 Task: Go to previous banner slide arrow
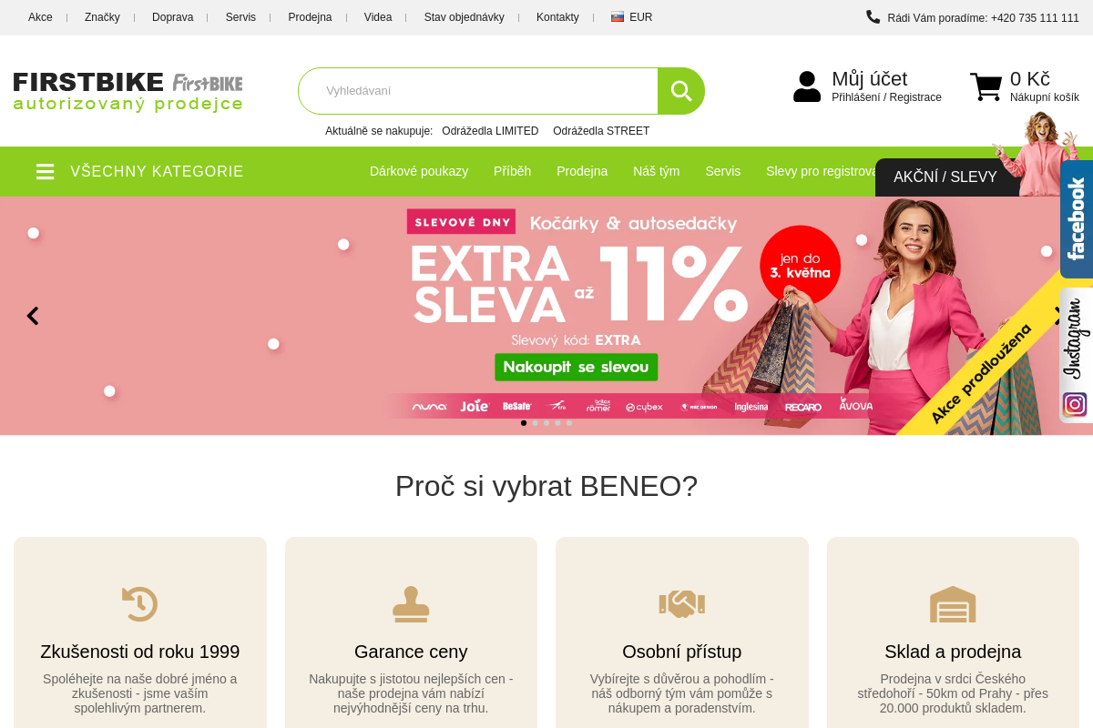tap(33, 316)
